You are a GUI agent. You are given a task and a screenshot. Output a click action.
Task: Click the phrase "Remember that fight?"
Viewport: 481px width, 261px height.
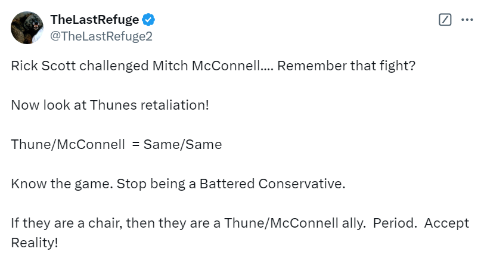[346, 66]
